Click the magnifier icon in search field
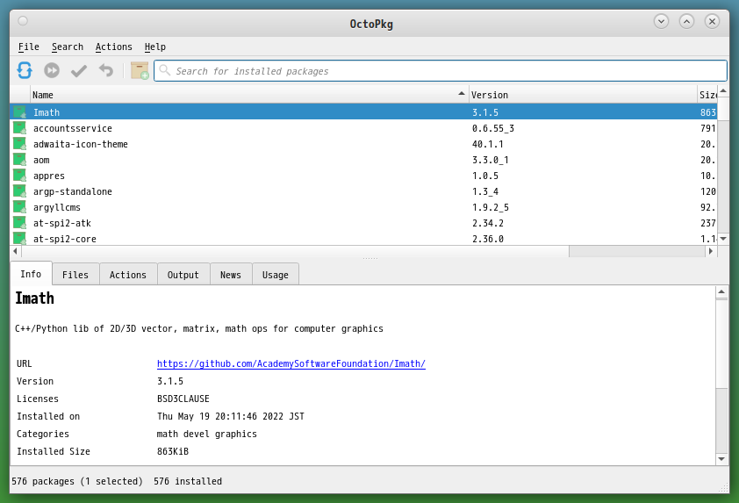 pos(164,71)
